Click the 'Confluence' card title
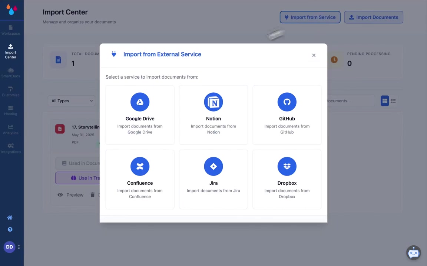The image size is (427, 266). (x=140, y=183)
